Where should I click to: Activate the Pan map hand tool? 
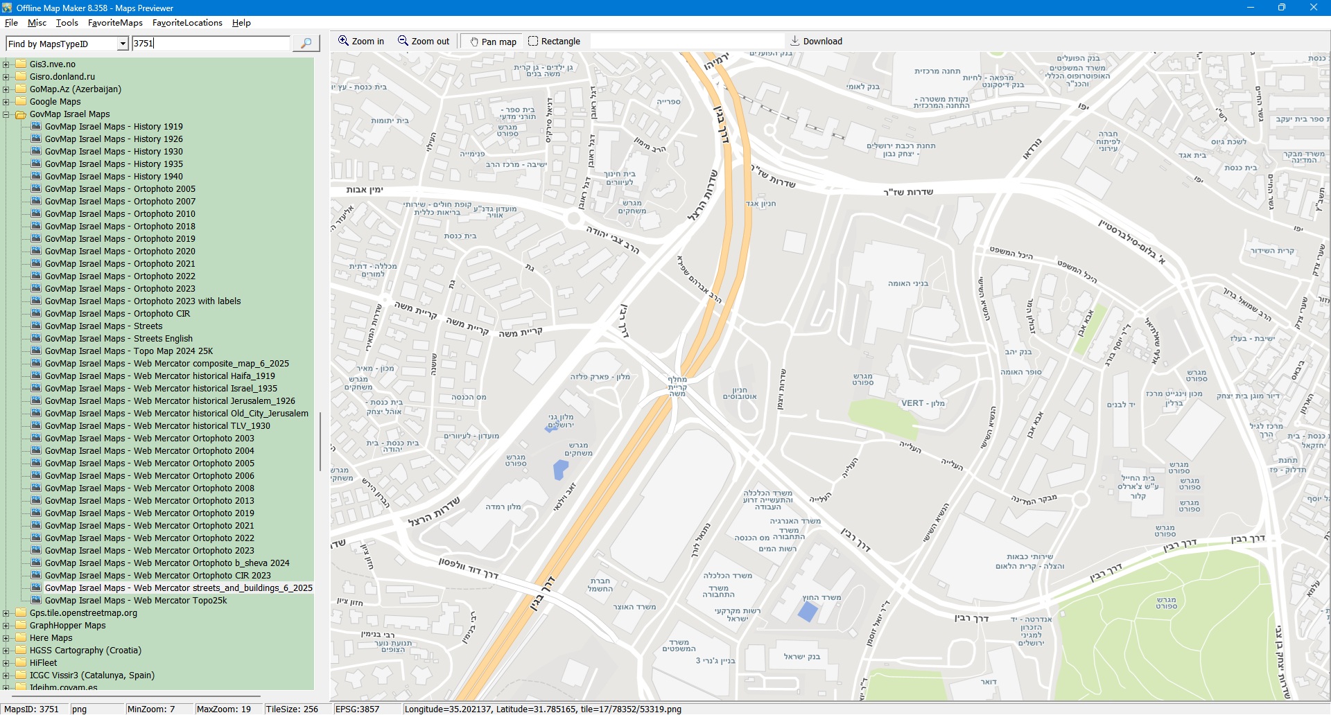[x=493, y=42]
